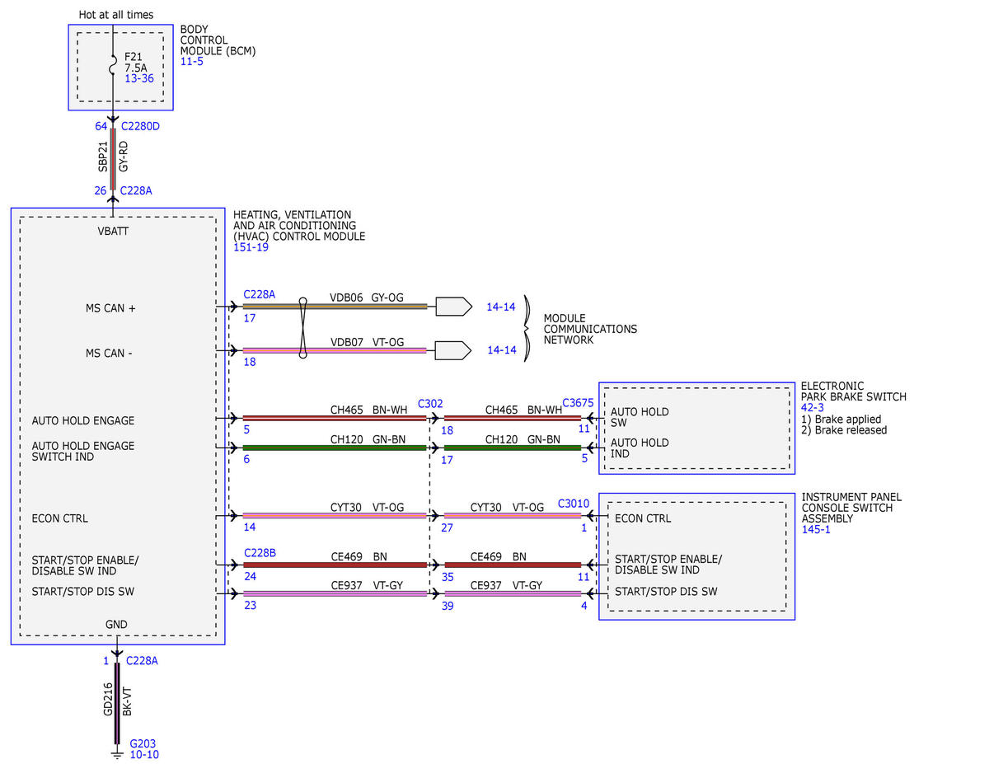Select 'MODULE COMMUNICATIONS NETWORK' text
Image resolution: width=989 pixels, height=764 pixels.
(x=590, y=329)
